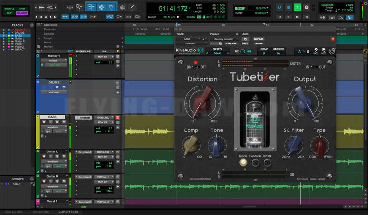Click the Stop transport button
The image size is (368, 215).
pos(289,7)
